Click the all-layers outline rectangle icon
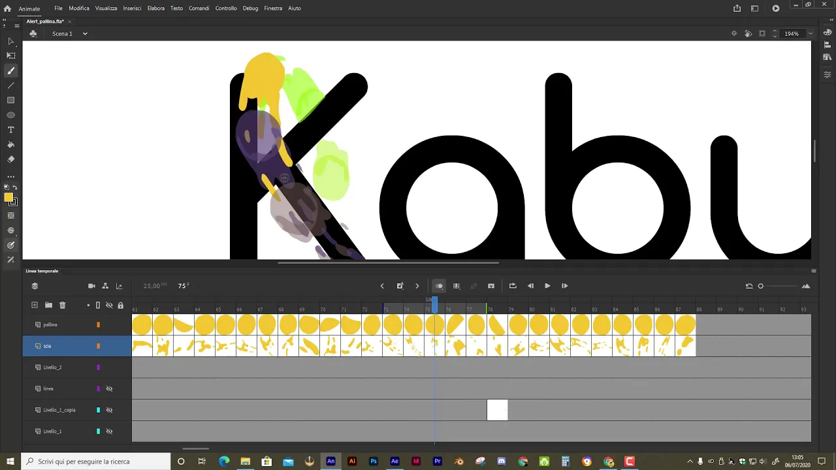836x470 pixels. [x=98, y=305]
